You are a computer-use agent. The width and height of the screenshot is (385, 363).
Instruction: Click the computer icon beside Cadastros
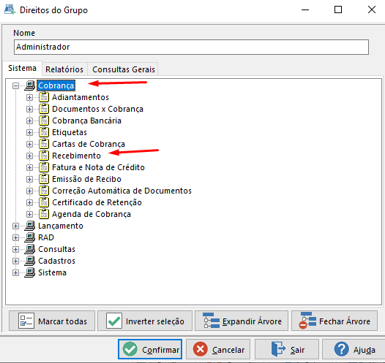click(x=30, y=261)
